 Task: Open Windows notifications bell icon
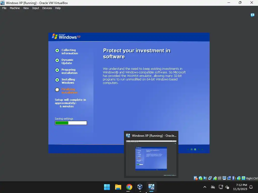click(251, 187)
